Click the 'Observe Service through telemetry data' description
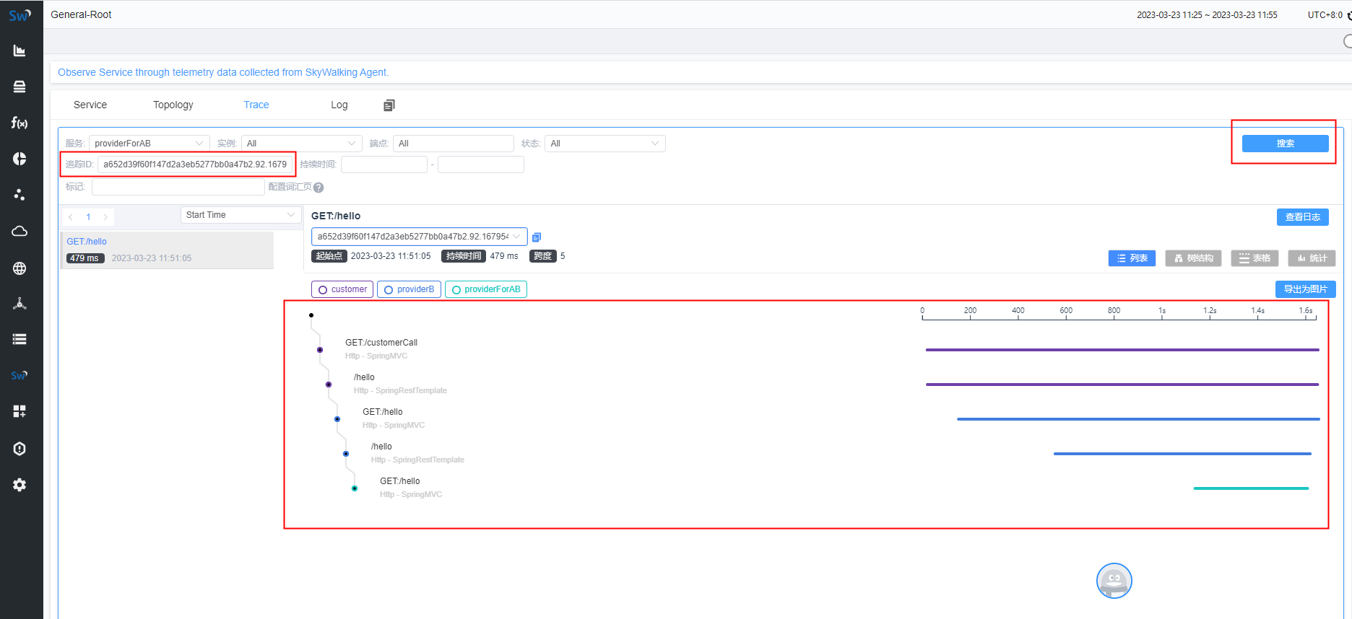 coord(223,72)
